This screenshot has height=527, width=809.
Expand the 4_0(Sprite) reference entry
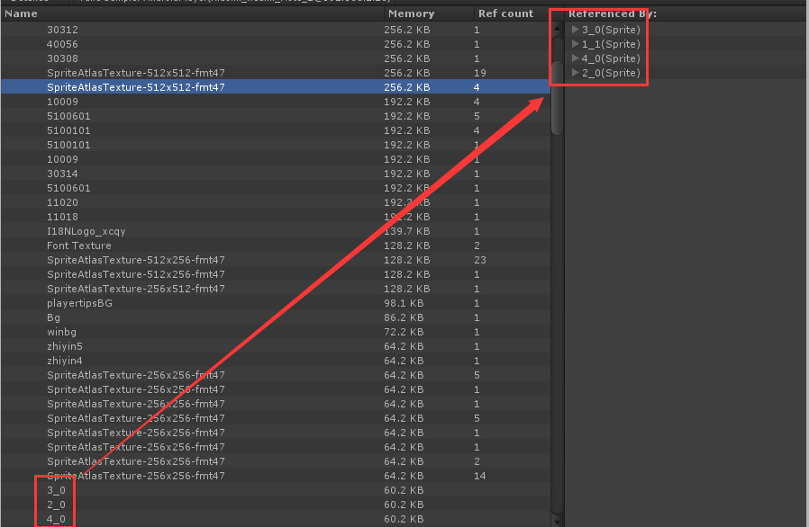tap(576, 58)
